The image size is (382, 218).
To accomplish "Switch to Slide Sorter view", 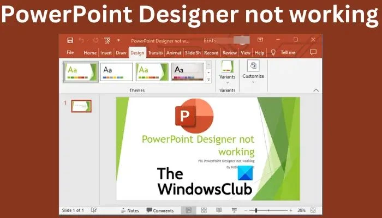I will (204, 210).
